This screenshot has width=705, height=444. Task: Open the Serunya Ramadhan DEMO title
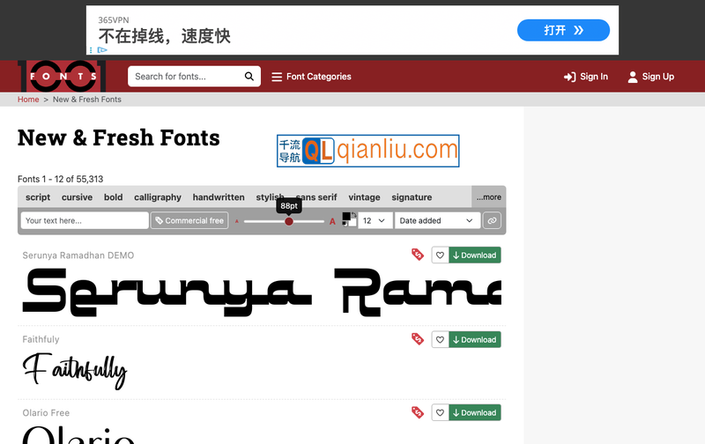(78, 255)
